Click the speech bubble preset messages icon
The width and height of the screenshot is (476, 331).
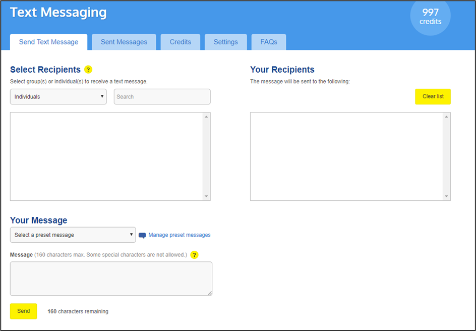tap(142, 235)
